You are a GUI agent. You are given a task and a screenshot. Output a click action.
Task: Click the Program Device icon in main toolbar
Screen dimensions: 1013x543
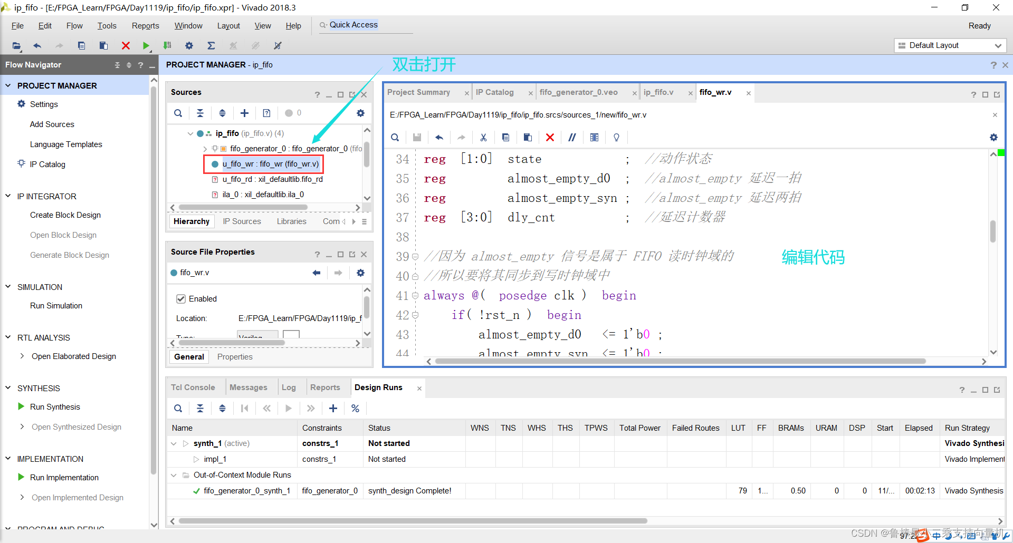tap(167, 46)
